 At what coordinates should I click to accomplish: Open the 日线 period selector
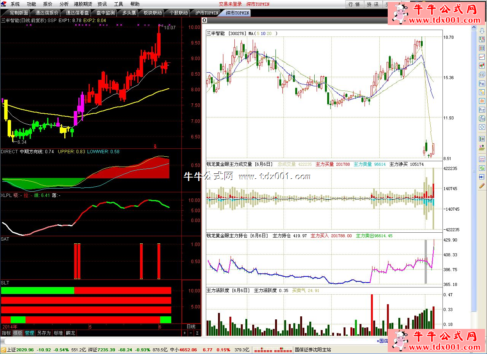click(191, 327)
